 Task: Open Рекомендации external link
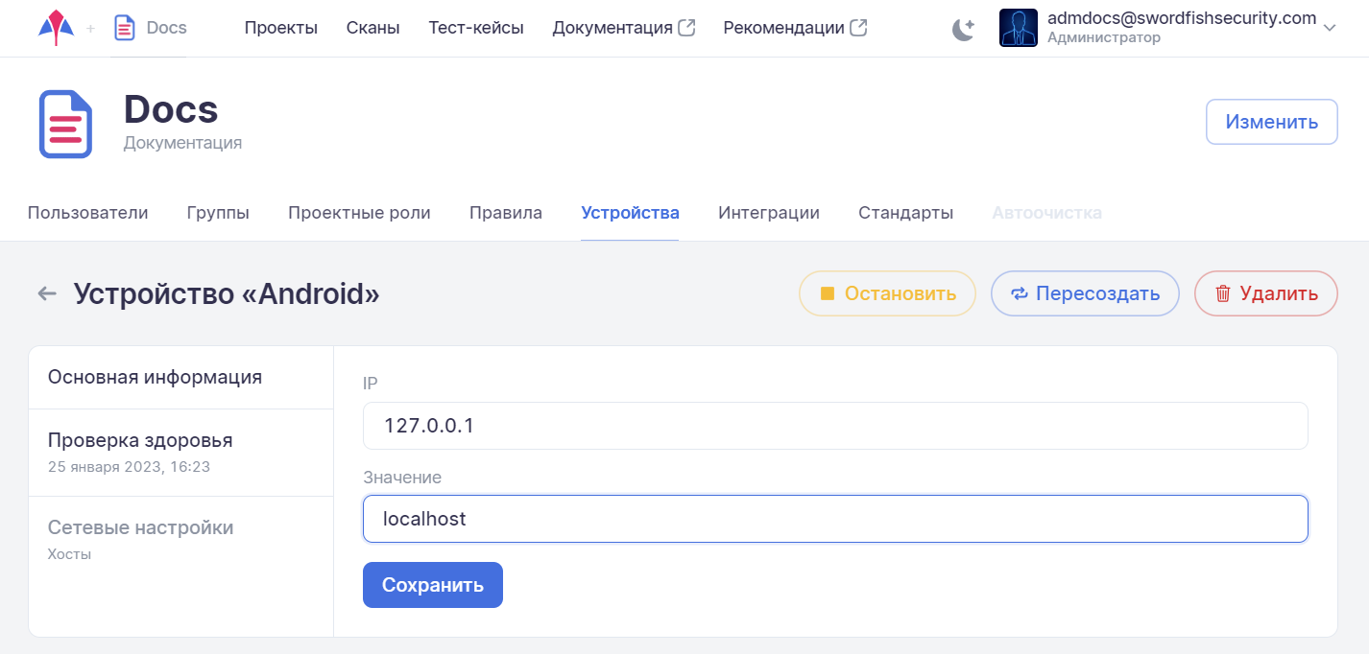(794, 28)
